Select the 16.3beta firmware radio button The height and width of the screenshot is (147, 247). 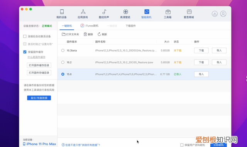63,51
